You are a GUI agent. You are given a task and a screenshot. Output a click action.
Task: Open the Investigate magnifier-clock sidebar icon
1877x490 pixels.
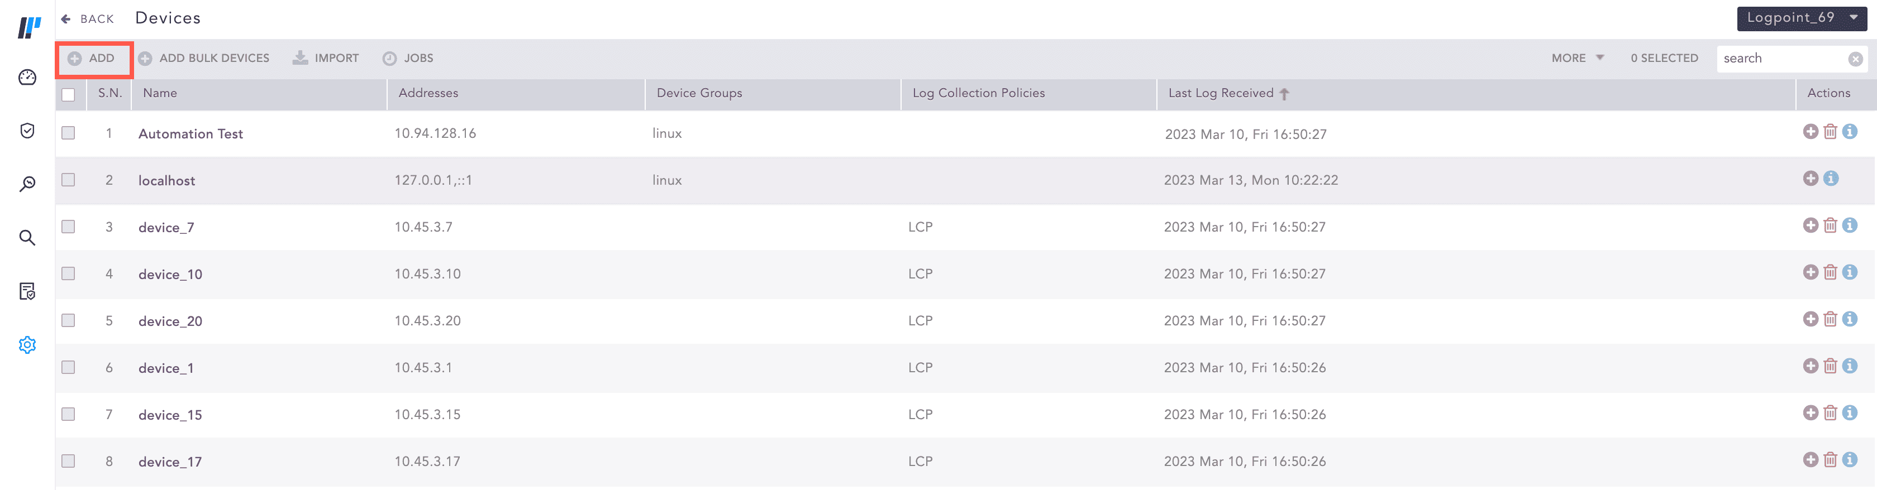(27, 184)
